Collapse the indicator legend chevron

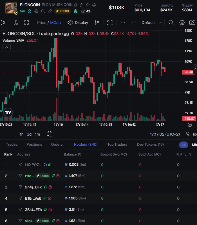coord(6,47)
